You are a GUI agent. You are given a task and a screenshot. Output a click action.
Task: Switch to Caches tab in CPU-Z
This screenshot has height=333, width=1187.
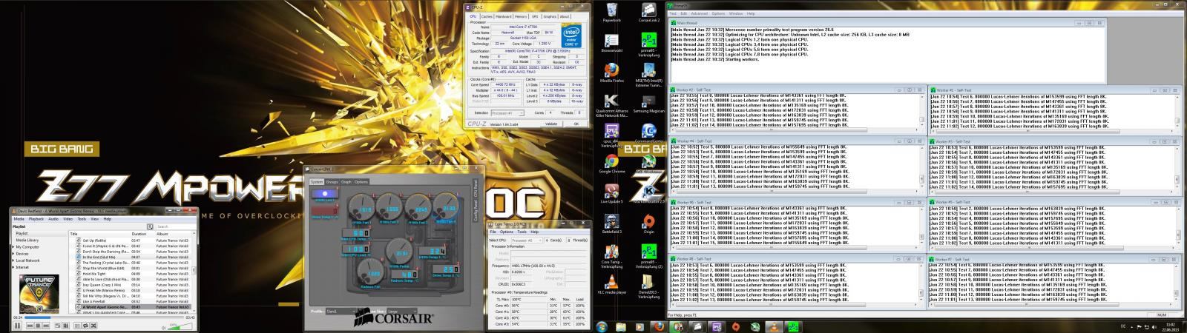(x=486, y=16)
